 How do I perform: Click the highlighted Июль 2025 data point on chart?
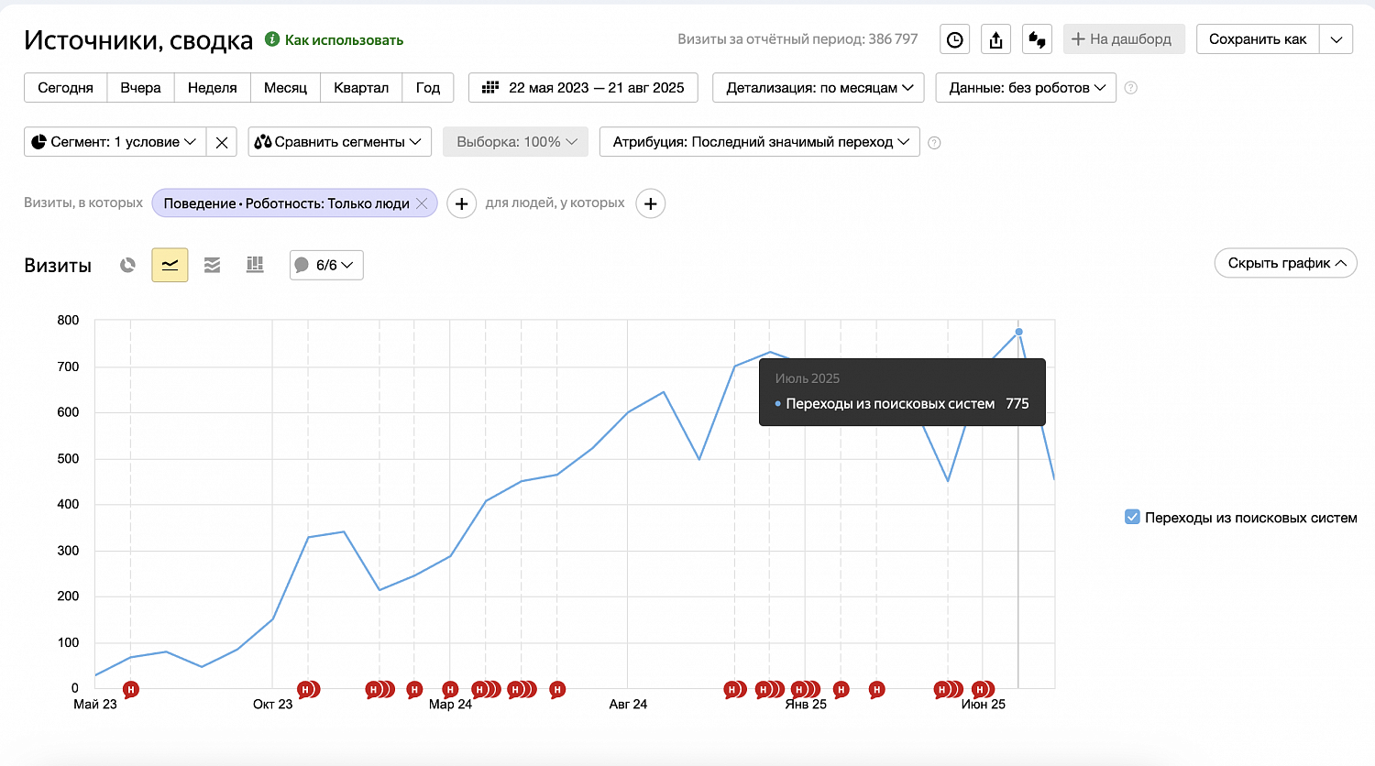pos(1018,332)
